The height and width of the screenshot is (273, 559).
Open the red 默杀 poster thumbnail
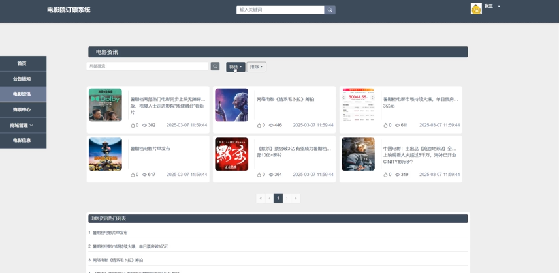tap(232, 154)
